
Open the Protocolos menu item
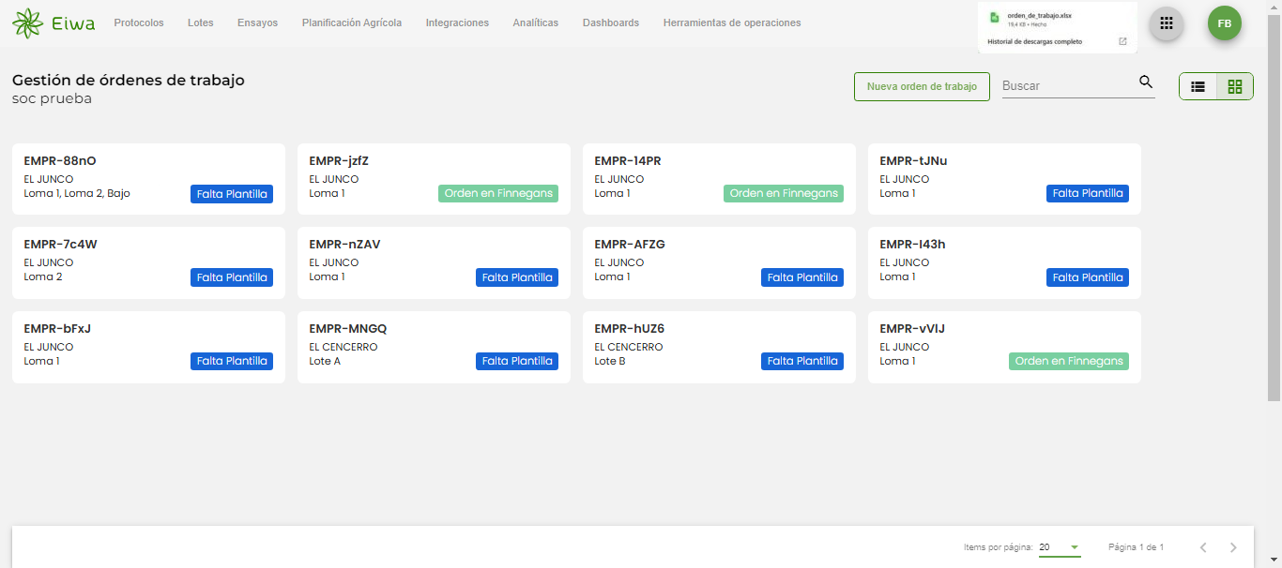[139, 22]
